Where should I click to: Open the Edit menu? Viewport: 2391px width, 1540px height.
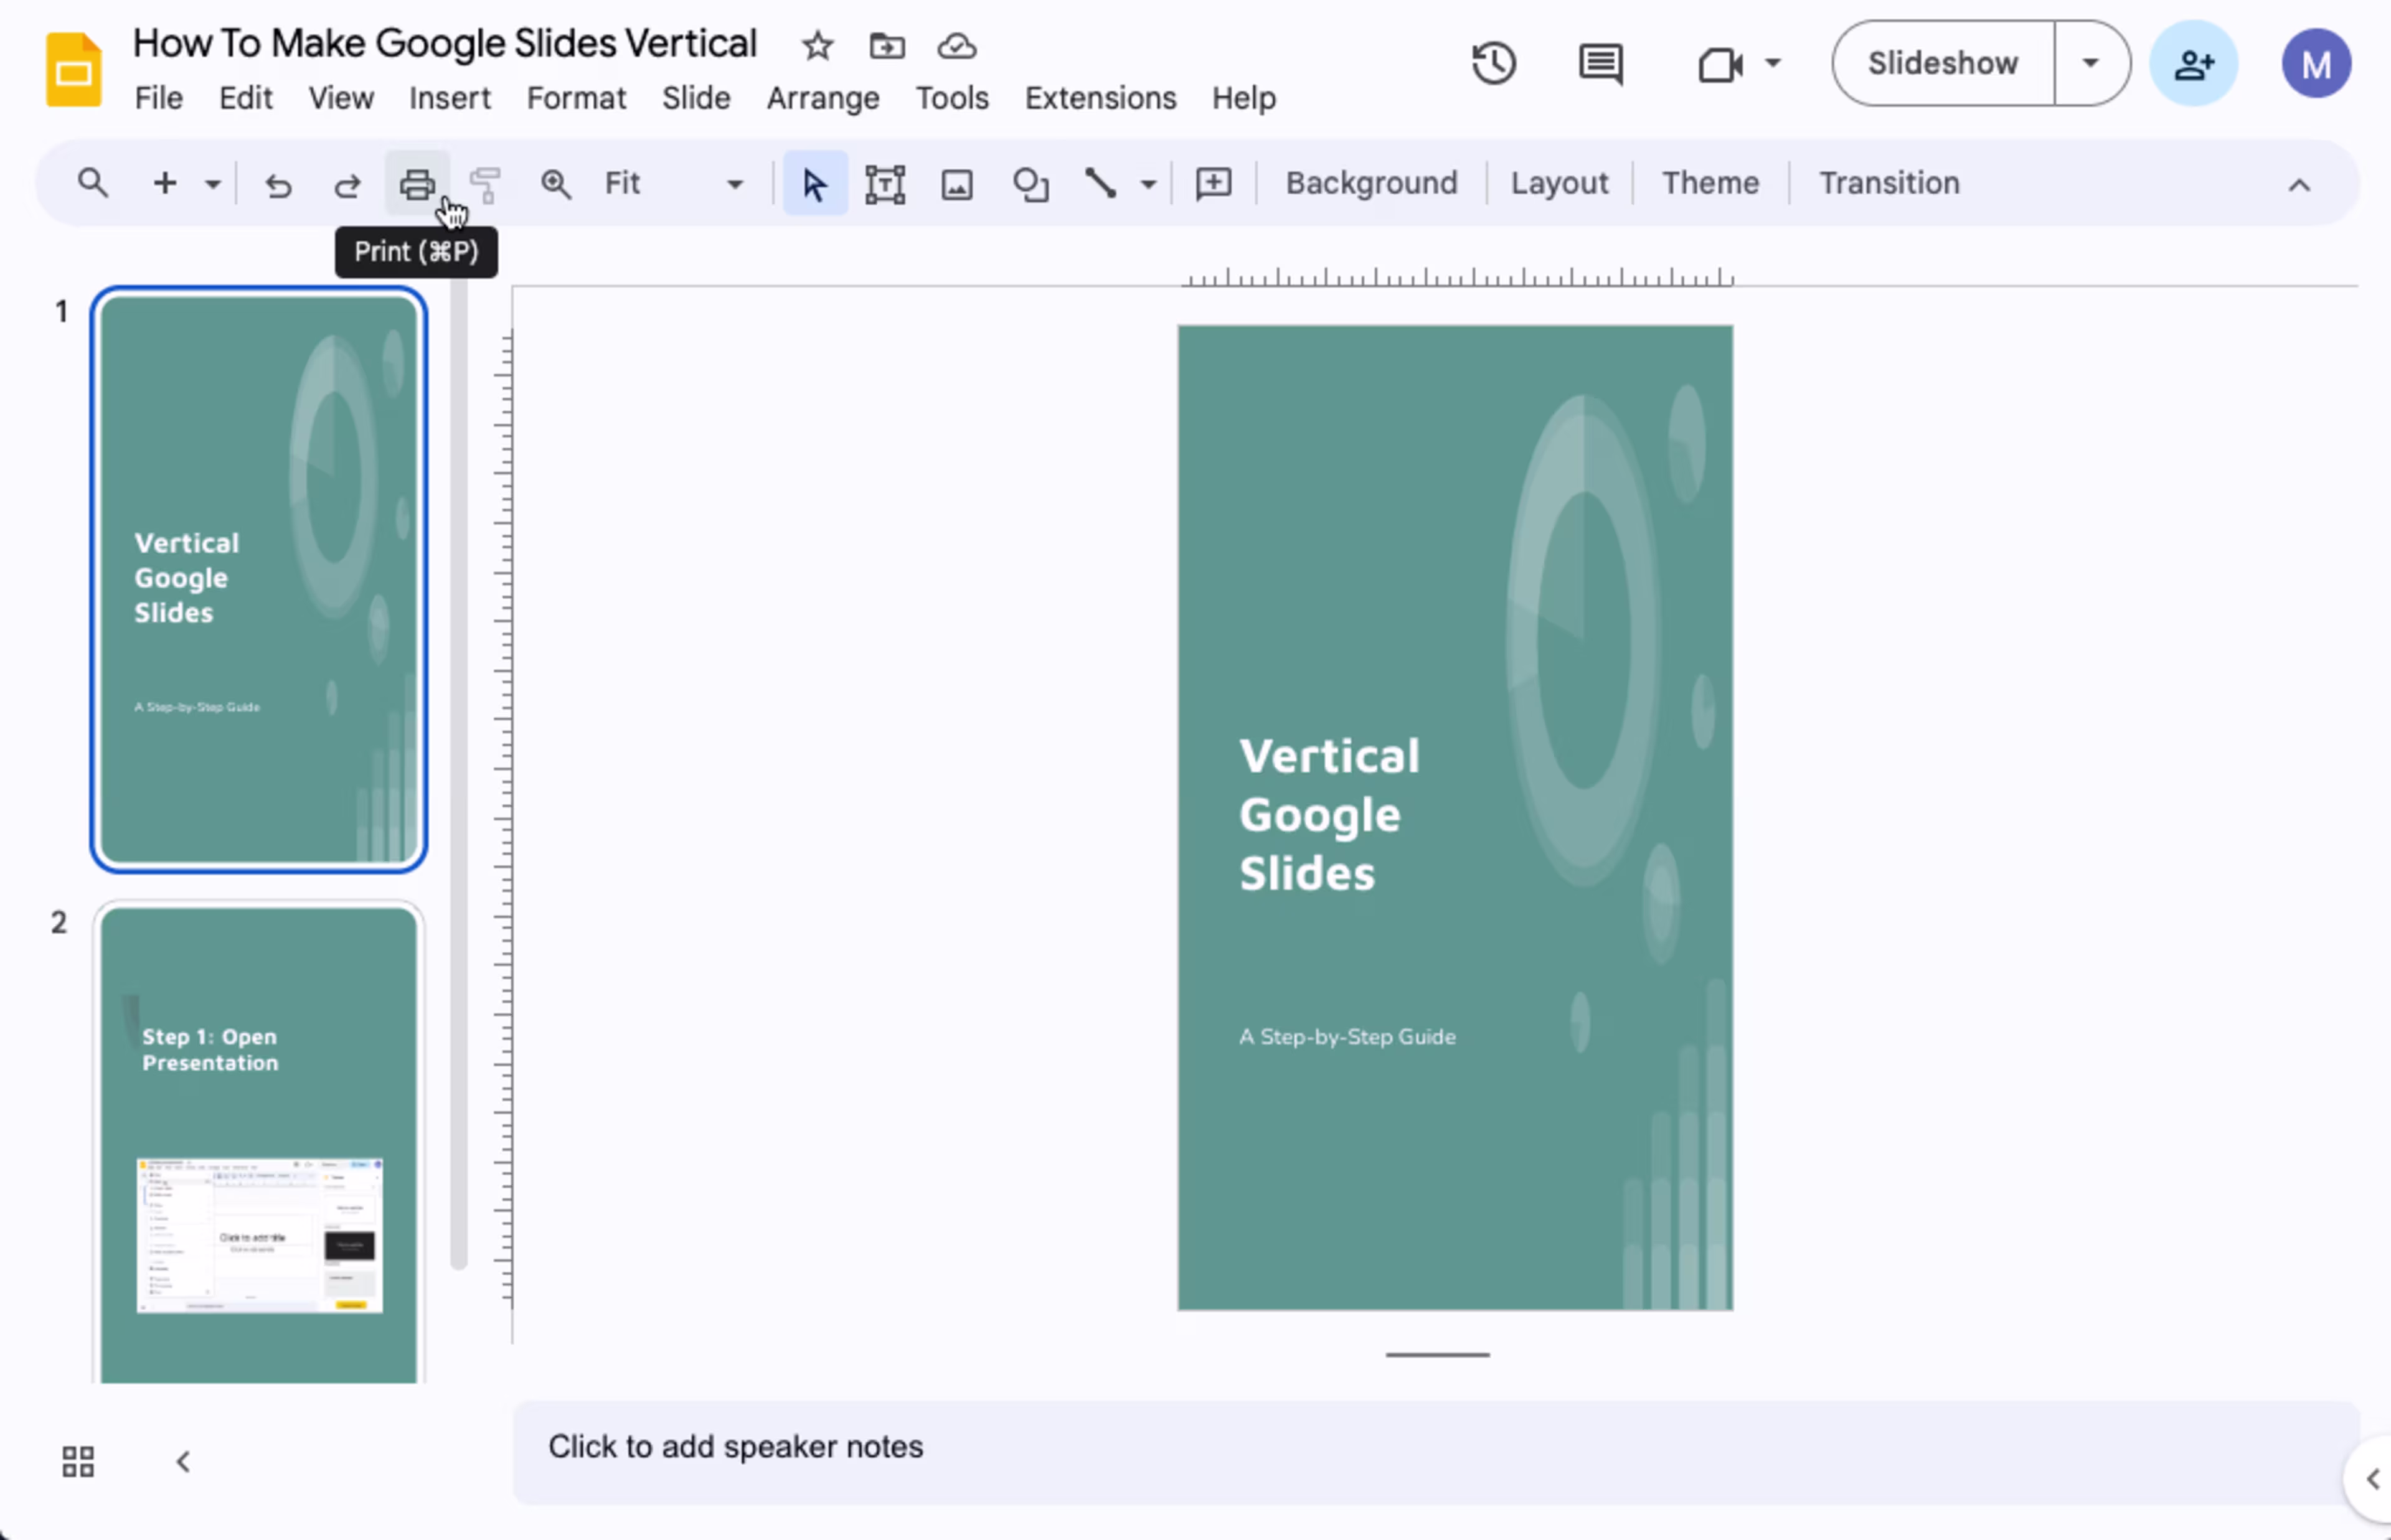(x=245, y=98)
